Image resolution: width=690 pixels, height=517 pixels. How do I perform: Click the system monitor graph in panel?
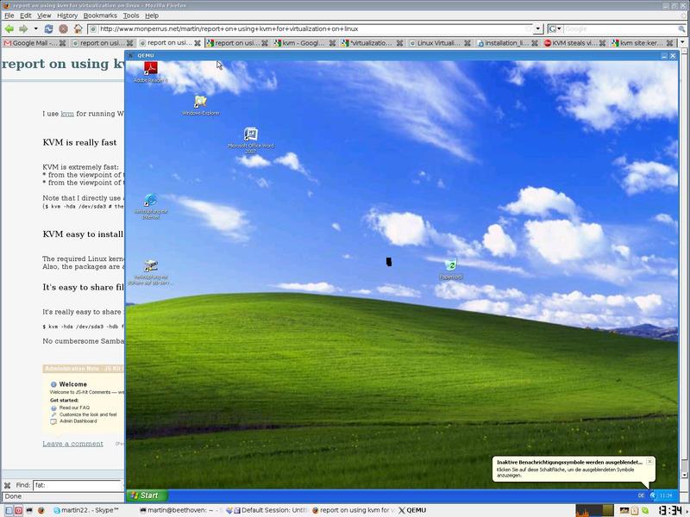[594, 510]
